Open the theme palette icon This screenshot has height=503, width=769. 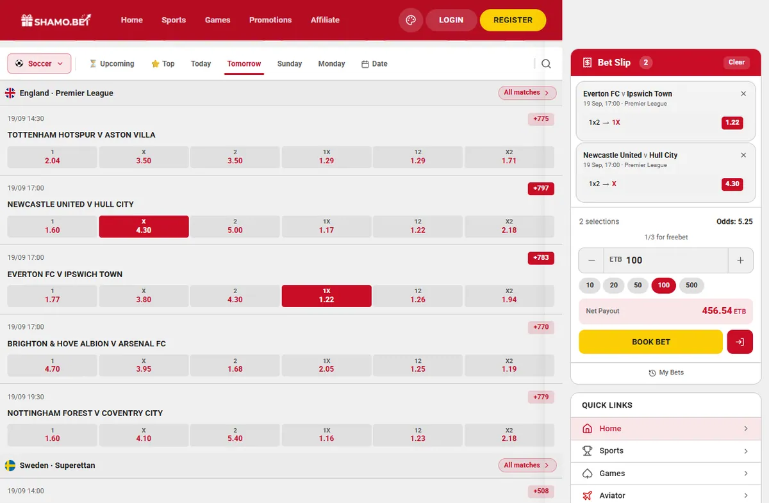pos(411,20)
